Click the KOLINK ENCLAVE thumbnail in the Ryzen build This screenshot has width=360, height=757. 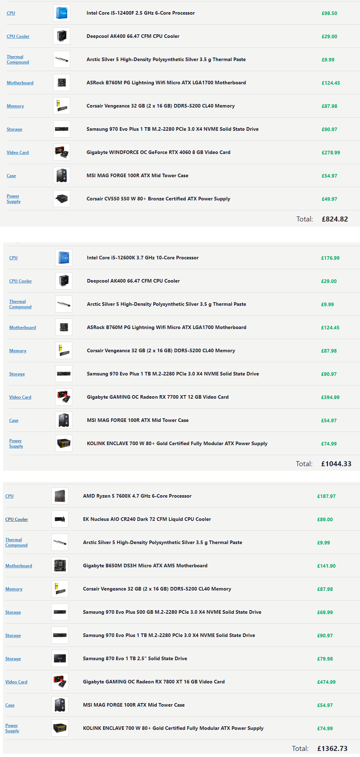[60, 728]
